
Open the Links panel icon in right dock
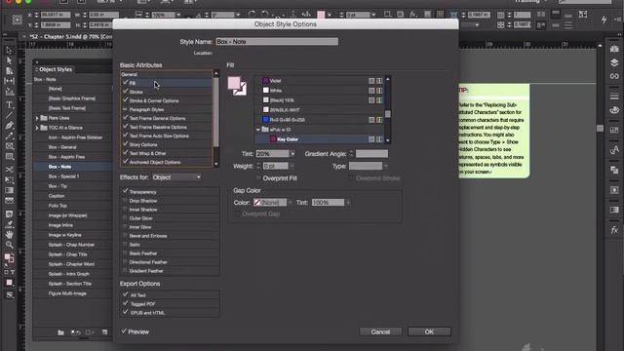614,76
